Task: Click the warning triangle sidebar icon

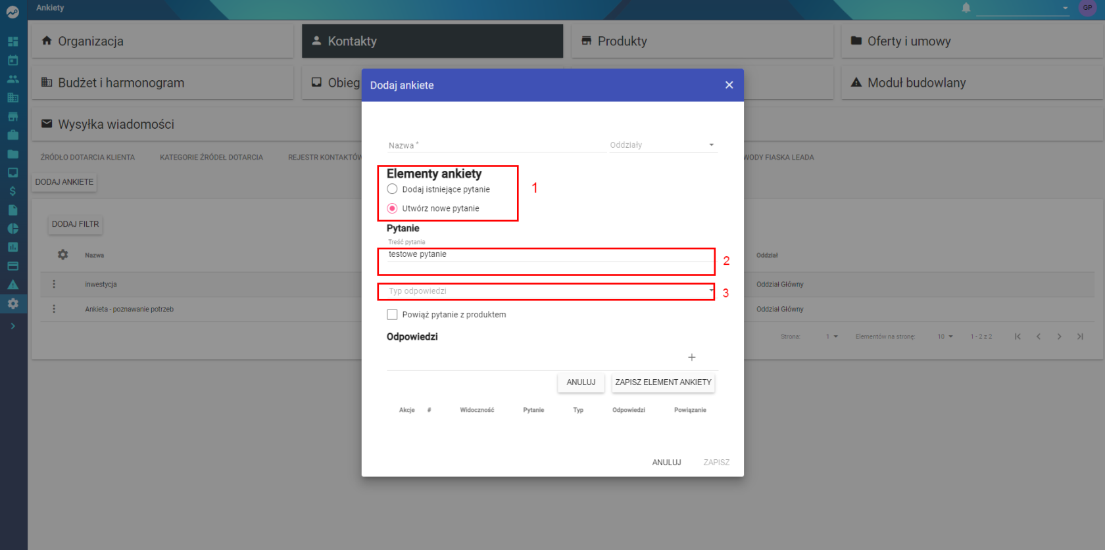Action: click(x=12, y=285)
